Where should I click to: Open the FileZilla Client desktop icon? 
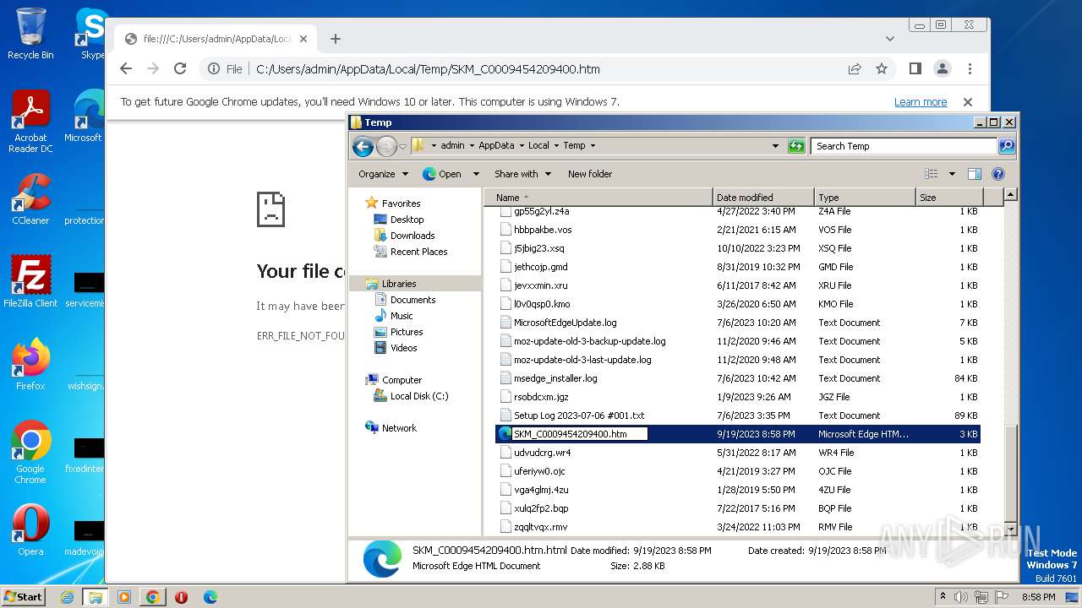pos(30,282)
